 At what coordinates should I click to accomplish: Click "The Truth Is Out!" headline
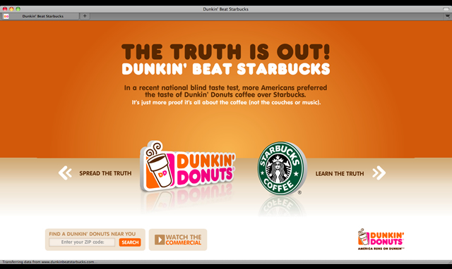[226, 51]
